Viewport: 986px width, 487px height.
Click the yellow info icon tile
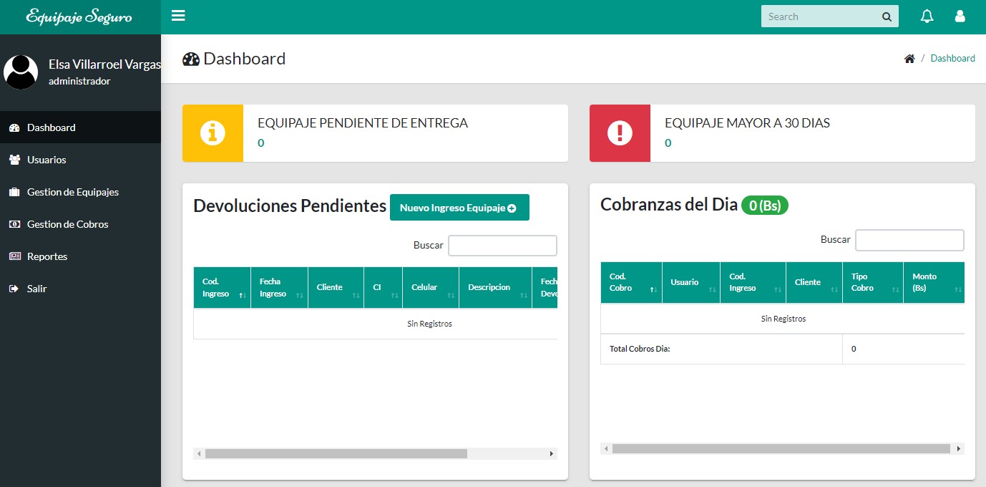[x=213, y=133]
